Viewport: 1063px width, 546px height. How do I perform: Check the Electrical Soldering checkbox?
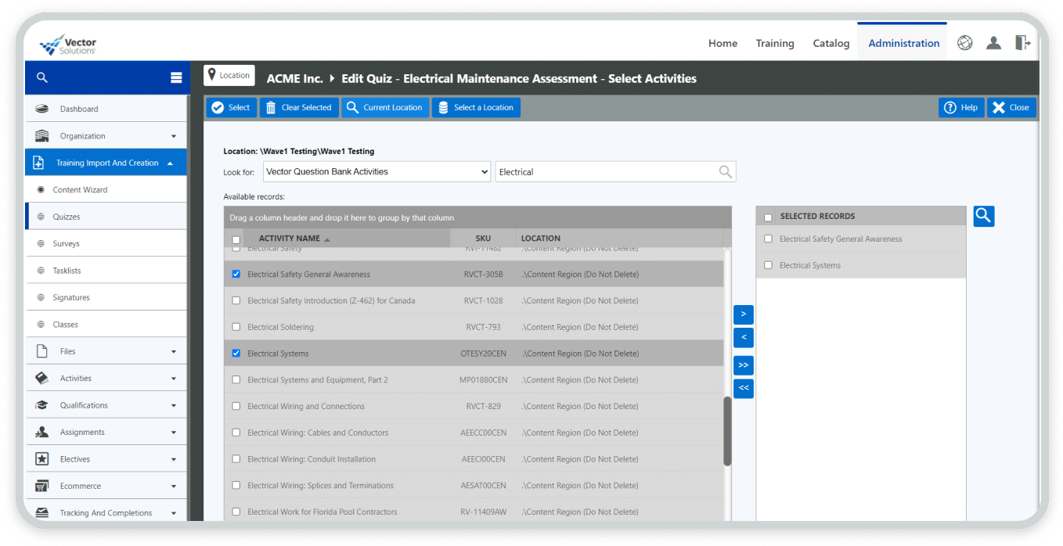click(236, 327)
